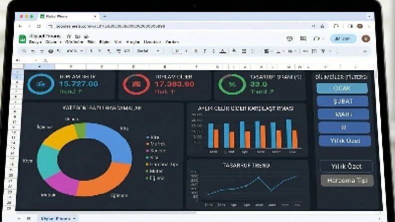395x222 pixels.
Task: Click the browser back arrow
Action: [20, 26]
